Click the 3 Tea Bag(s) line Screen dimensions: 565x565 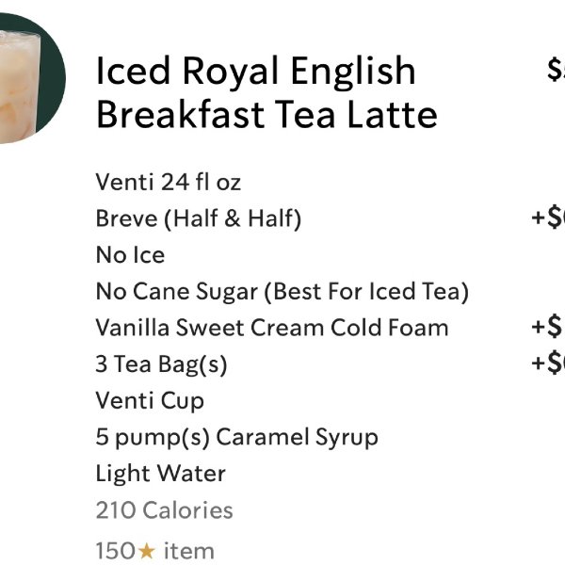pos(161,364)
